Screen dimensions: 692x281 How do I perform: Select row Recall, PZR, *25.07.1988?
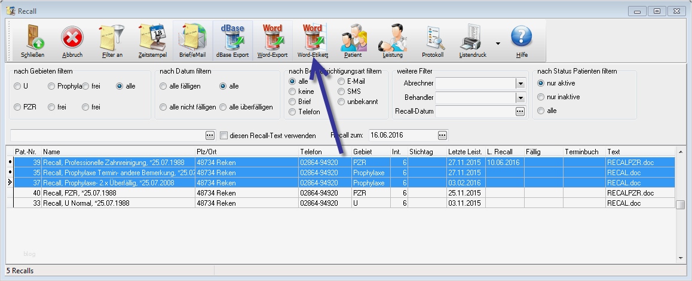[x=344, y=193]
